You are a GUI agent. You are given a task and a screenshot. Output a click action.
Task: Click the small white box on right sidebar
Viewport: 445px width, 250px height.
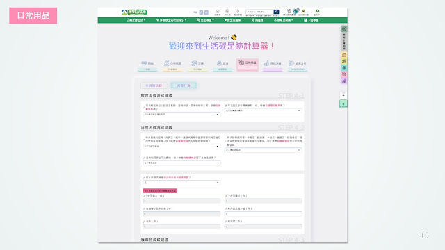click(x=343, y=95)
